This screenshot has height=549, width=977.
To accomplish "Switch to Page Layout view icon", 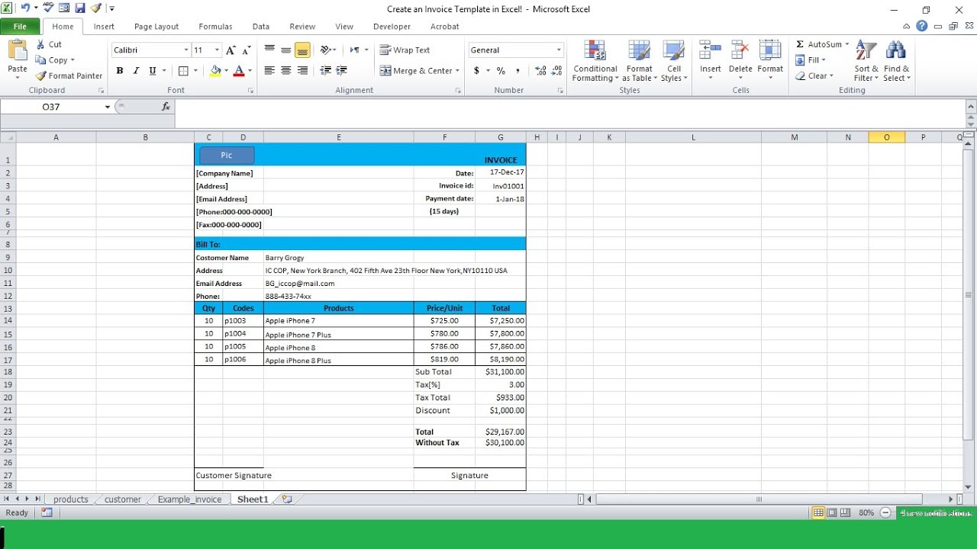I will 833,513.
